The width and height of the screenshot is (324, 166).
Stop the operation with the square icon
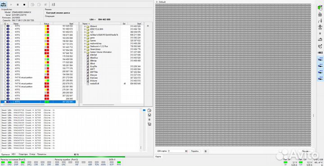[24, 4]
